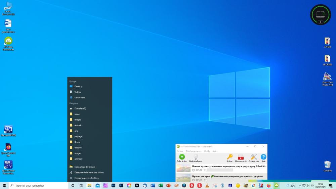Open the Fichier menu
The height and width of the screenshot is (189, 336).
[x=180, y=151]
